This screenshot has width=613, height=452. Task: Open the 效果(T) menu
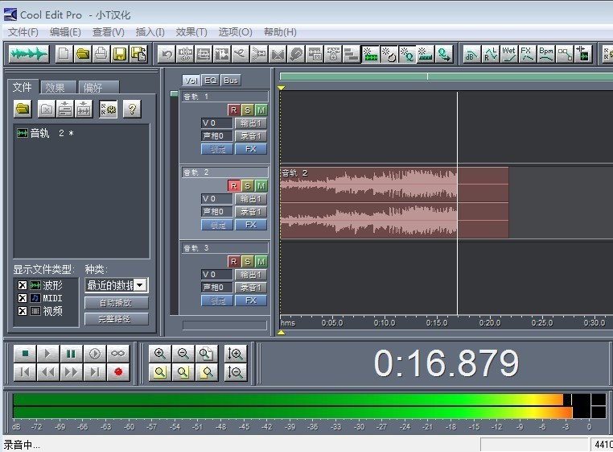tap(191, 32)
